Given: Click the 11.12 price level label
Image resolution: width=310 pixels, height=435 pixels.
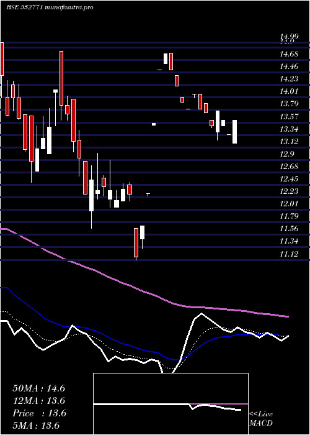Looking at the screenshot, I should (289, 254).
